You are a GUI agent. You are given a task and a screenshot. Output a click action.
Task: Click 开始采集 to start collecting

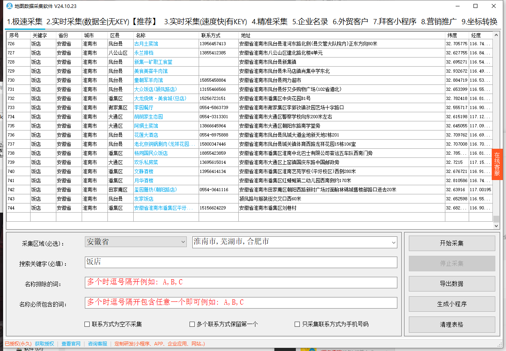point(452,243)
